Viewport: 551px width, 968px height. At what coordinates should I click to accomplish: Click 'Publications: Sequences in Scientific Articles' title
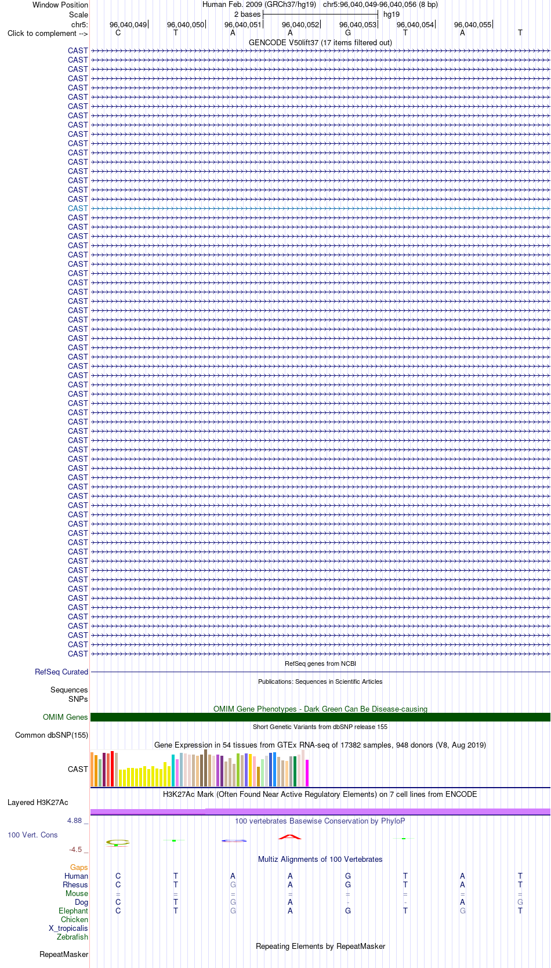coord(320,681)
